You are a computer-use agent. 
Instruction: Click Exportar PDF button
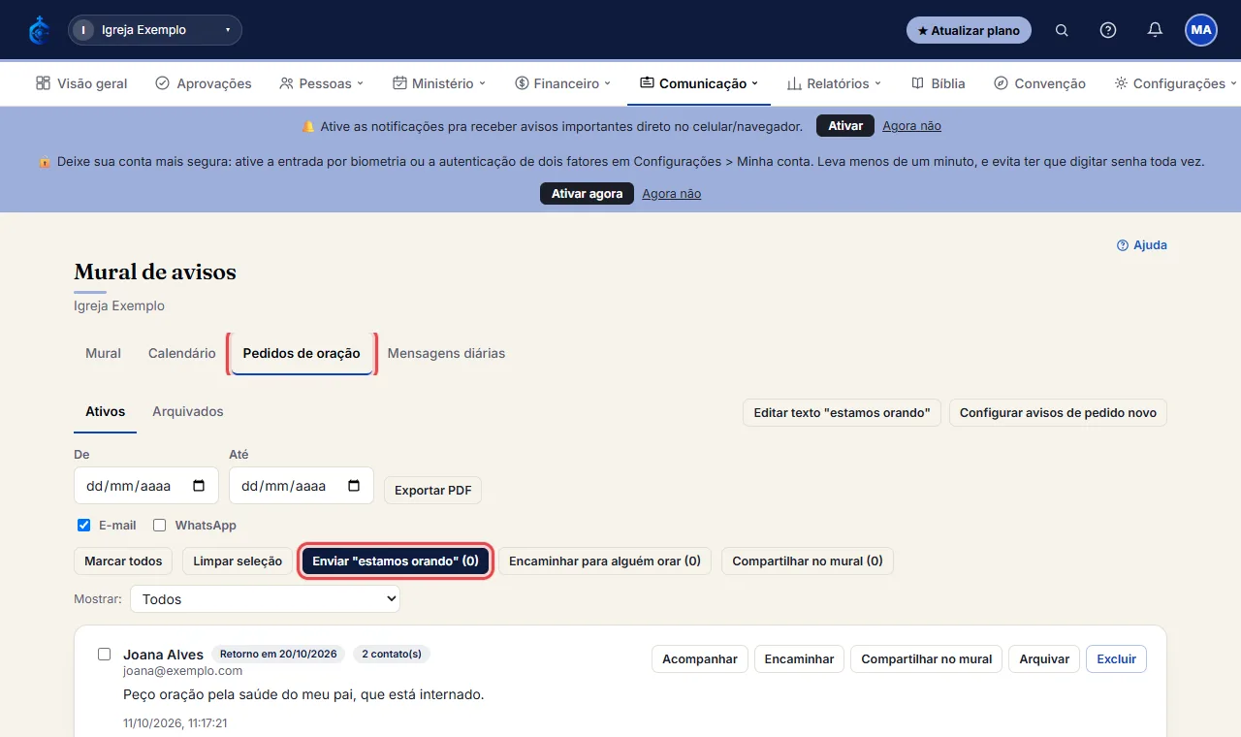coord(432,490)
